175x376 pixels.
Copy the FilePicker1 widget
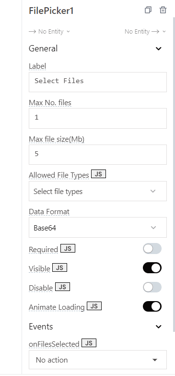148,10
